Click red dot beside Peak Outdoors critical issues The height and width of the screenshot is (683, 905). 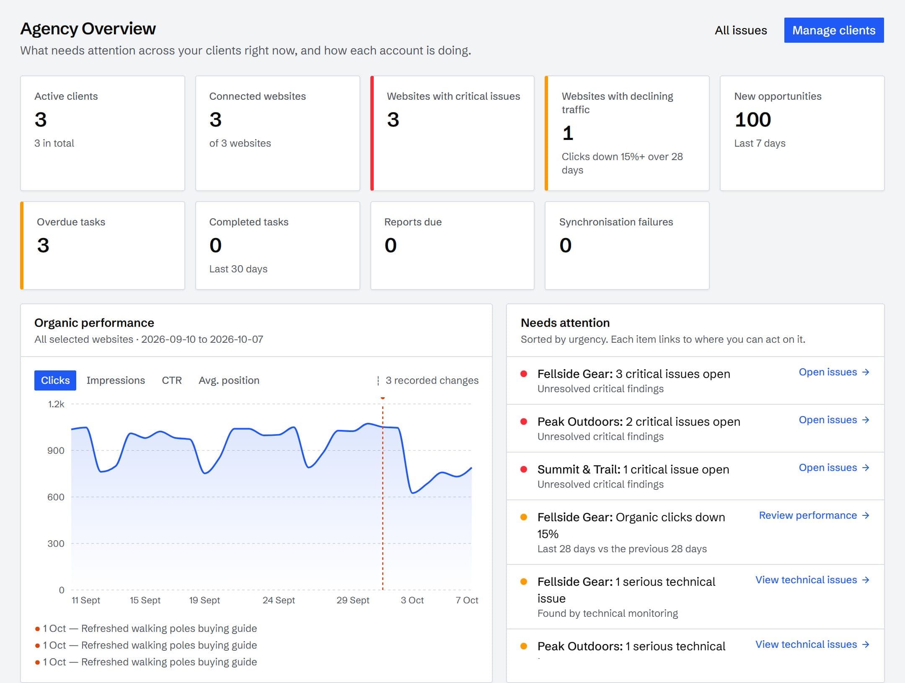pos(524,422)
